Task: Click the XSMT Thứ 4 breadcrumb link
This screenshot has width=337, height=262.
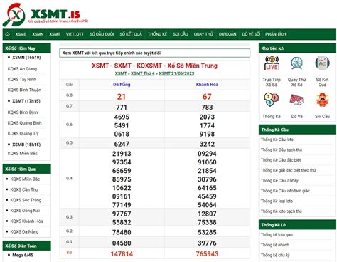Action: [x=143, y=73]
